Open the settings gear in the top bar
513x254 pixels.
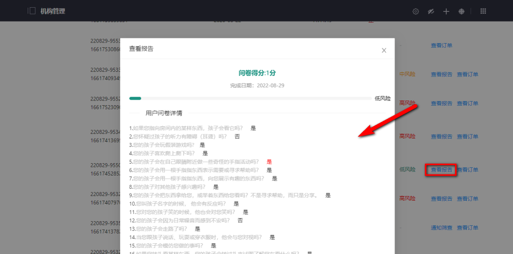tap(416, 11)
